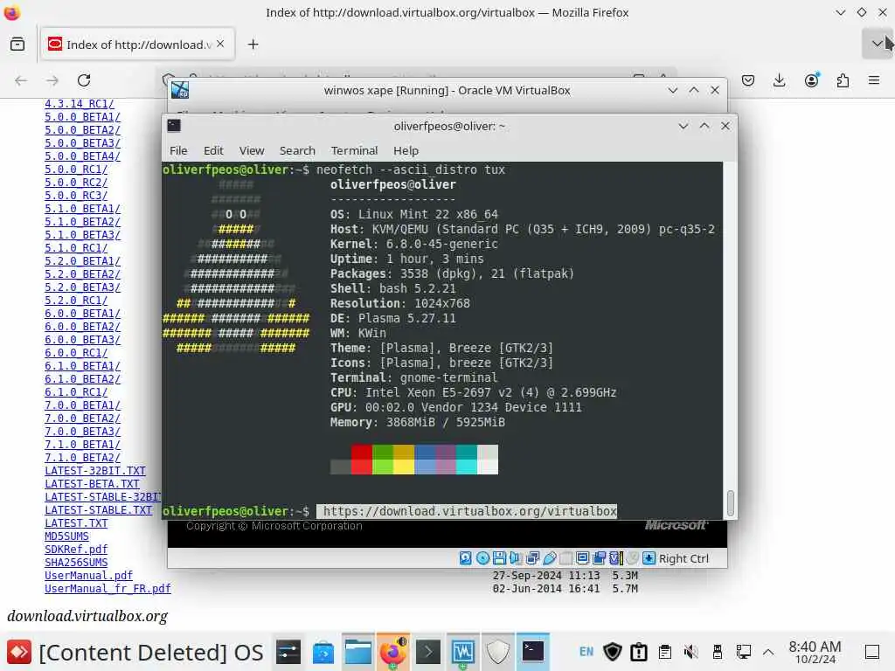
Task: Open the 6.1.0_RC1/ directory link
Action: 76,392
